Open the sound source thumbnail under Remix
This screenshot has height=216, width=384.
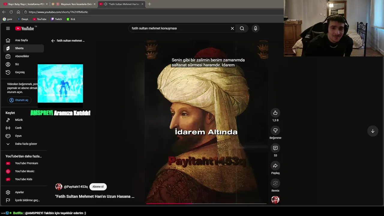tap(275, 200)
